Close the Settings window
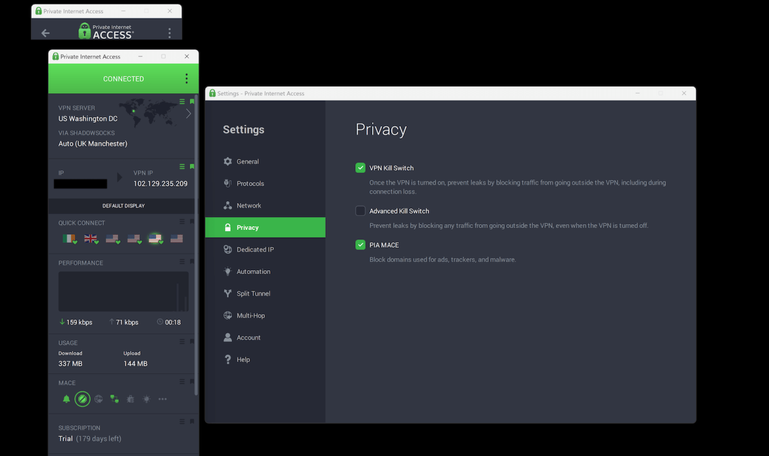The width and height of the screenshot is (769, 456). [684, 93]
